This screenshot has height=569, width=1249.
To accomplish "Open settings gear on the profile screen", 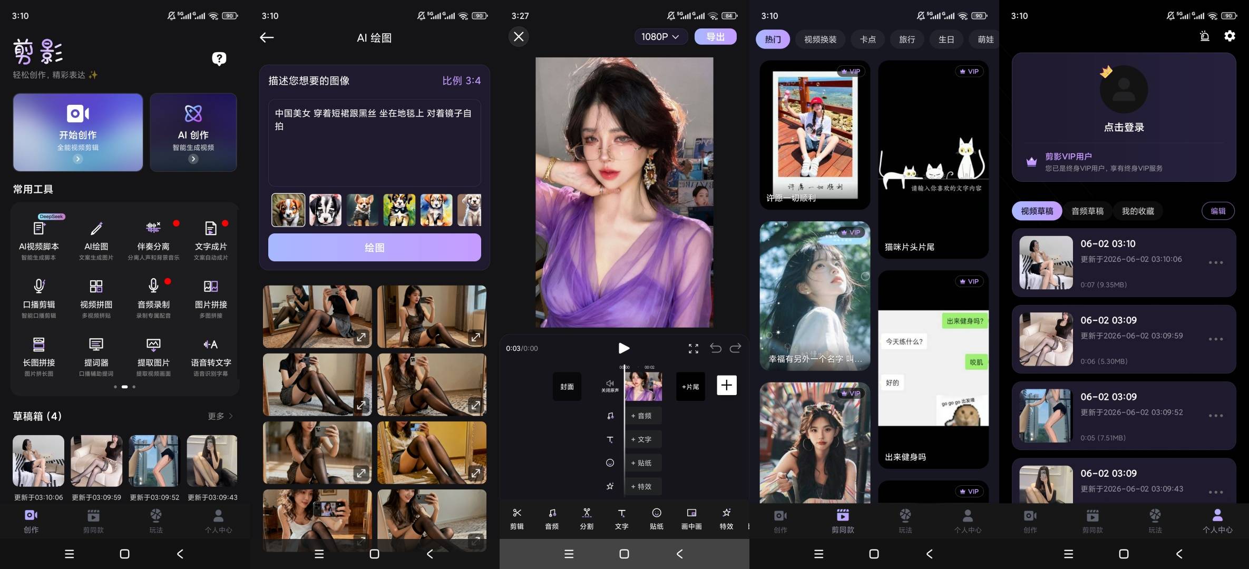I will tap(1230, 36).
